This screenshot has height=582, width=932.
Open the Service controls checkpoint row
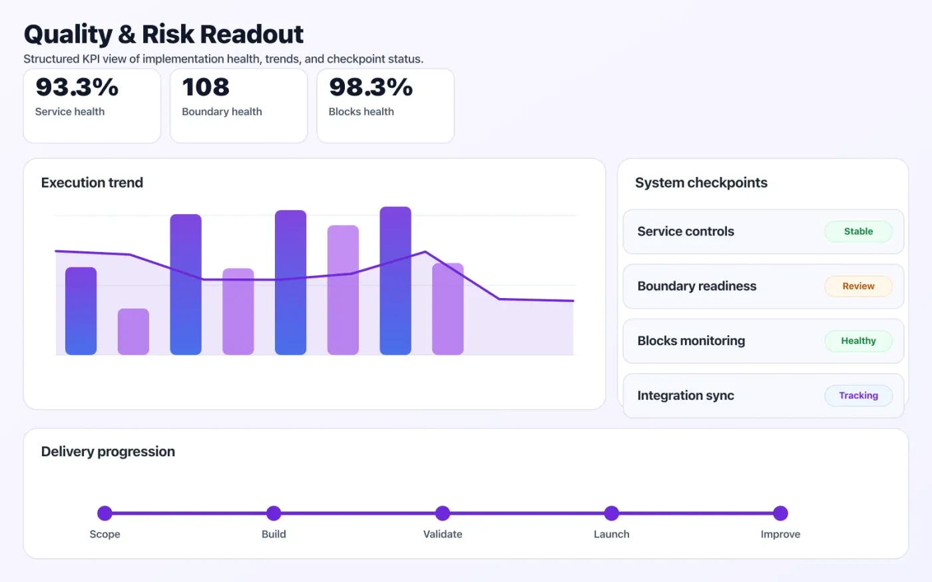[x=732, y=231]
